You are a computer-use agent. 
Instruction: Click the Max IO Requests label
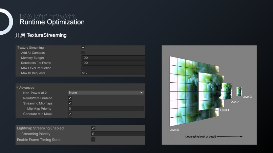point(33,73)
